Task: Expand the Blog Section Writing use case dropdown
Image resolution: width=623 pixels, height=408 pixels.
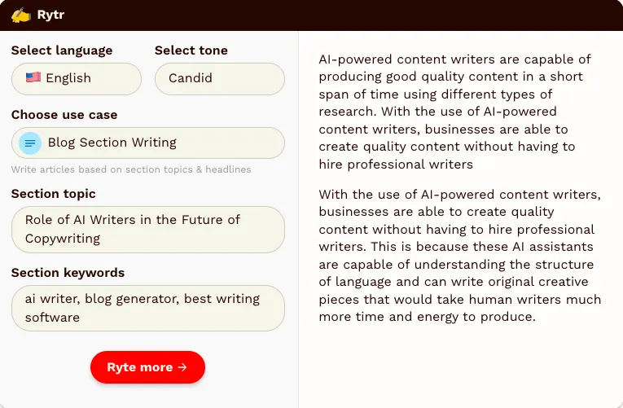Action: (x=148, y=143)
